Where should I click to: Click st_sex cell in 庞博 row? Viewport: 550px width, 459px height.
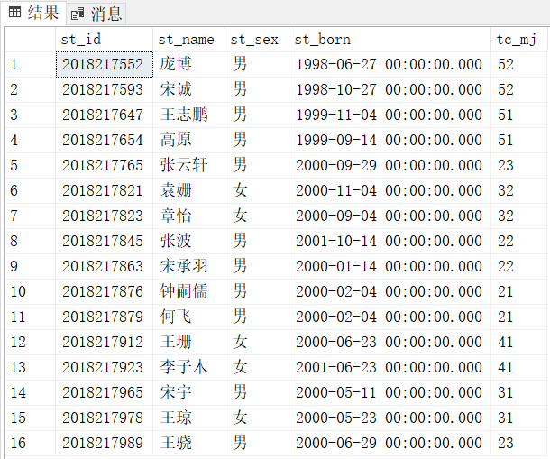(x=257, y=65)
